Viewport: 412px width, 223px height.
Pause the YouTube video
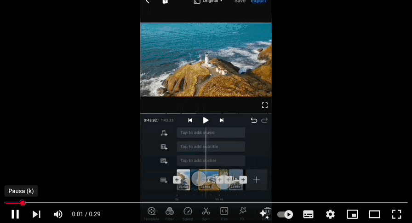click(15, 214)
